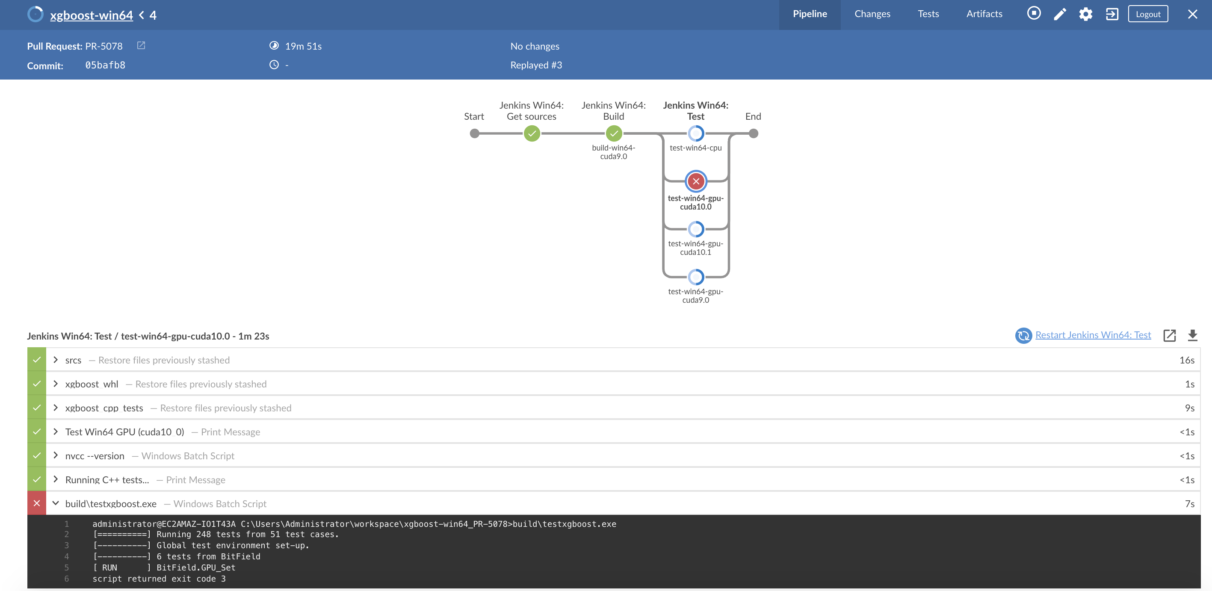The image size is (1212, 591).
Task: Select the failed test-win64-gpu-cuda10.0 node
Action: point(695,181)
